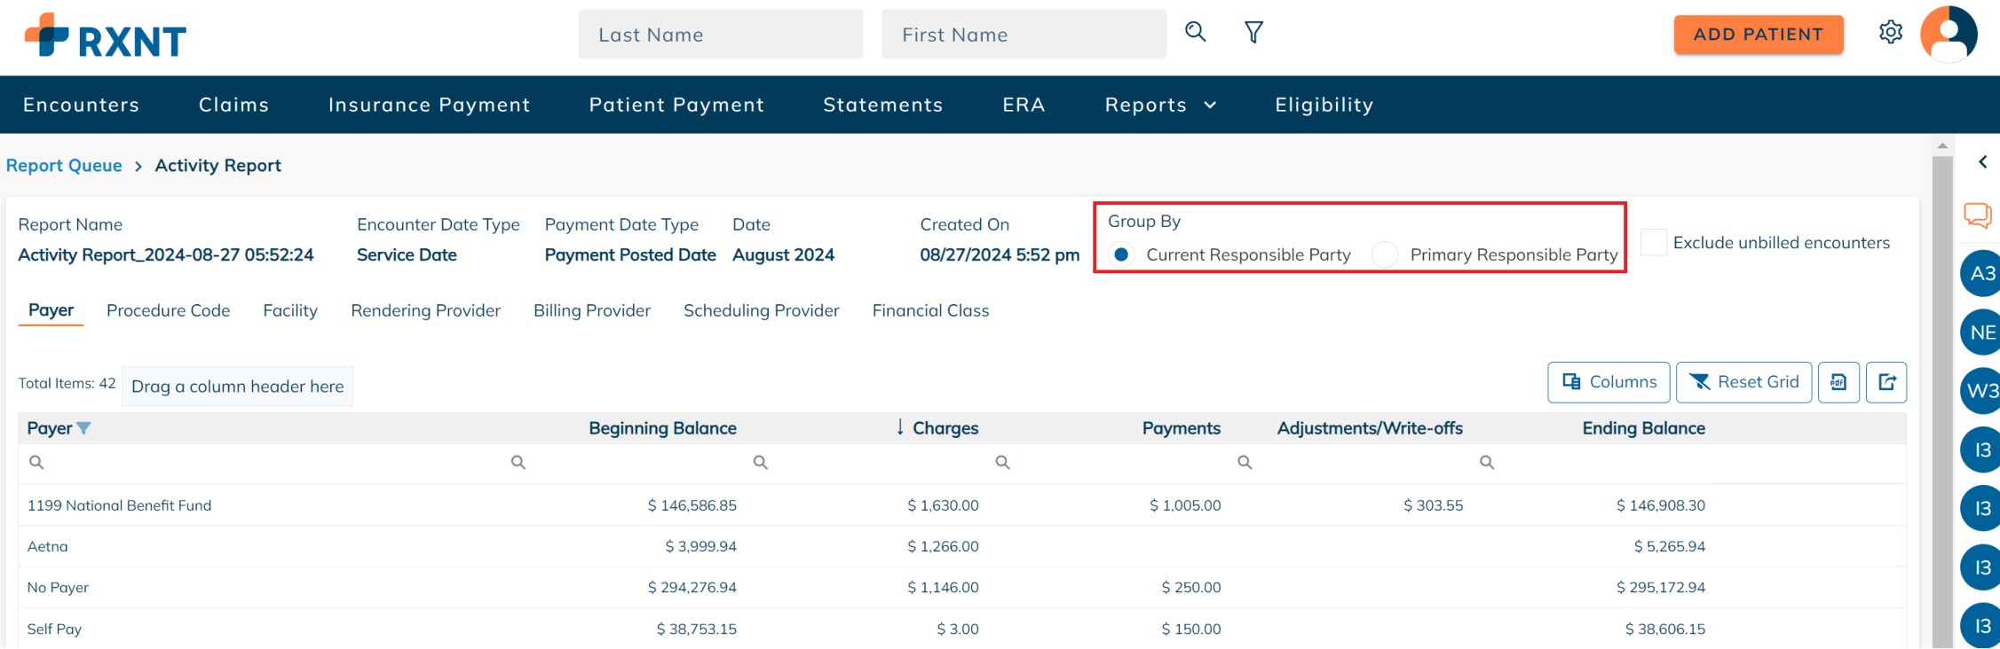This screenshot has width=2000, height=649.
Task: Open the Insurance Payment menu
Action: (x=429, y=105)
